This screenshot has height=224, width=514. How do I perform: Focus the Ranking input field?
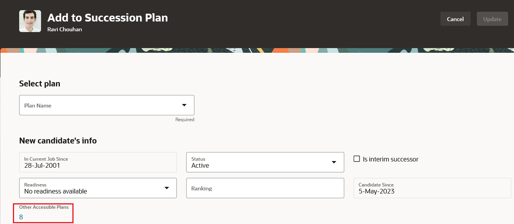coord(265,188)
